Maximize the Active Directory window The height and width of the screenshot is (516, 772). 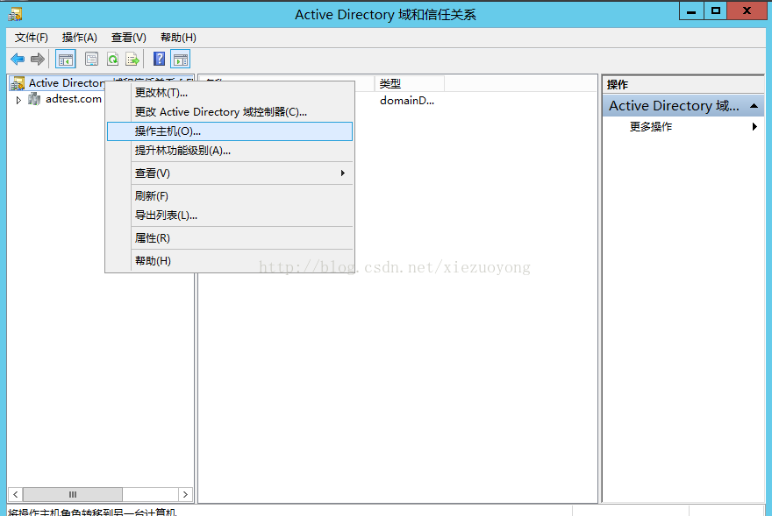(716, 11)
